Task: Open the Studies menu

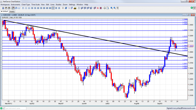Action: click(x=59, y=4)
